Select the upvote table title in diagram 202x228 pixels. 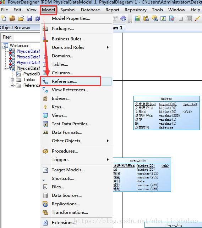(x=166, y=99)
